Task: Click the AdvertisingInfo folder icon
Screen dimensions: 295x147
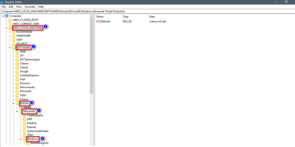Action: tap(28, 143)
